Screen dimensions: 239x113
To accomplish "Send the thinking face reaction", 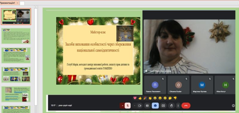I will [170, 98].
